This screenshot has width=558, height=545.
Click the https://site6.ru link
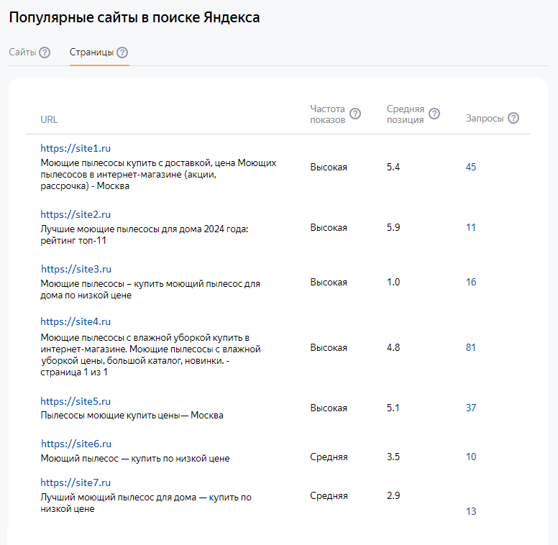point(76,444)
